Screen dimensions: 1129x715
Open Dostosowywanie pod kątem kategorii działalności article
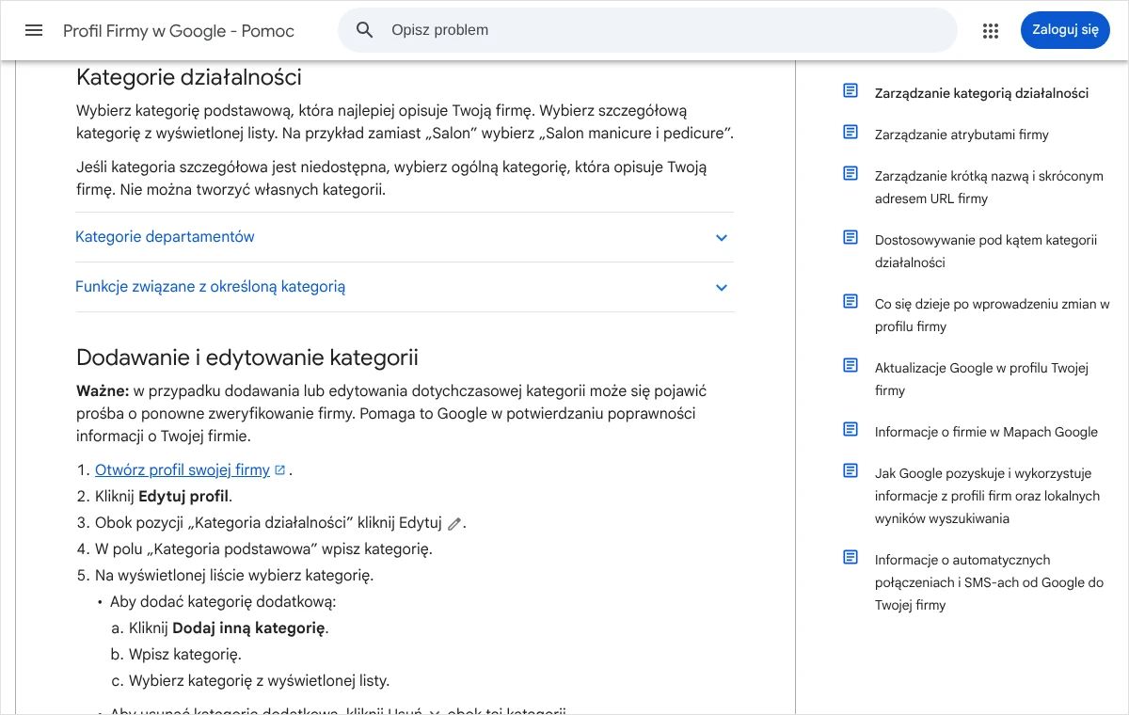(x=986, y=251)
